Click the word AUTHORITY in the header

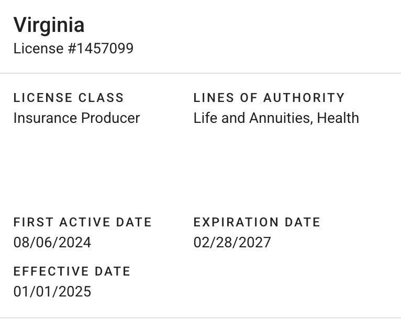click(x=304, y=98)
